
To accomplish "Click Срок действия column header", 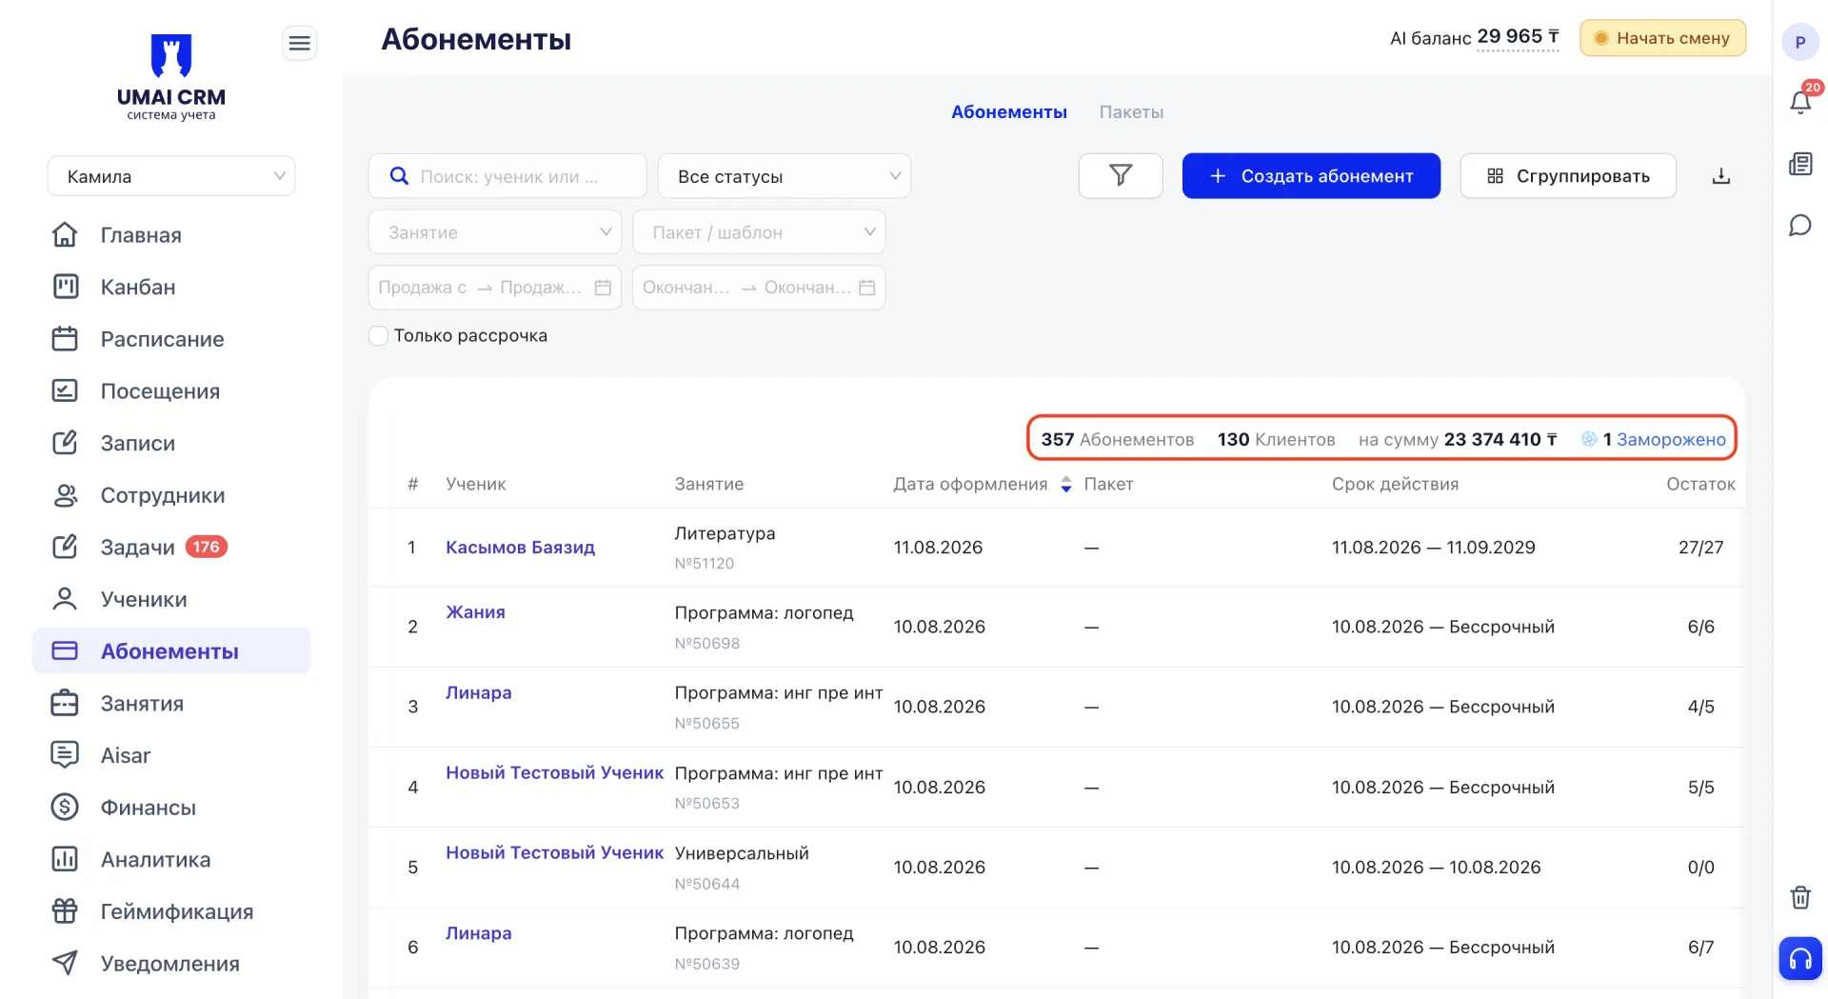I will click(x=1395, y=484).
